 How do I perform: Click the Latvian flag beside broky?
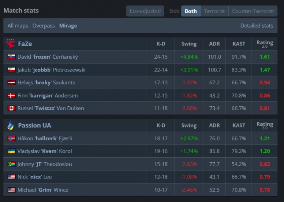coord(11,82)
